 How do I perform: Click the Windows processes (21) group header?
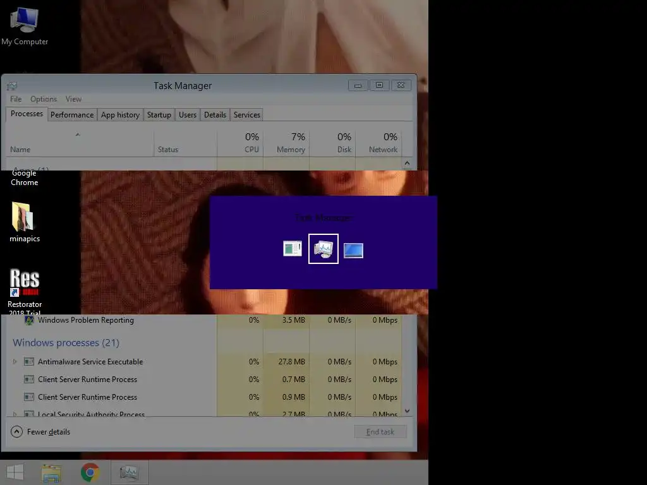[x=66, y=343]
